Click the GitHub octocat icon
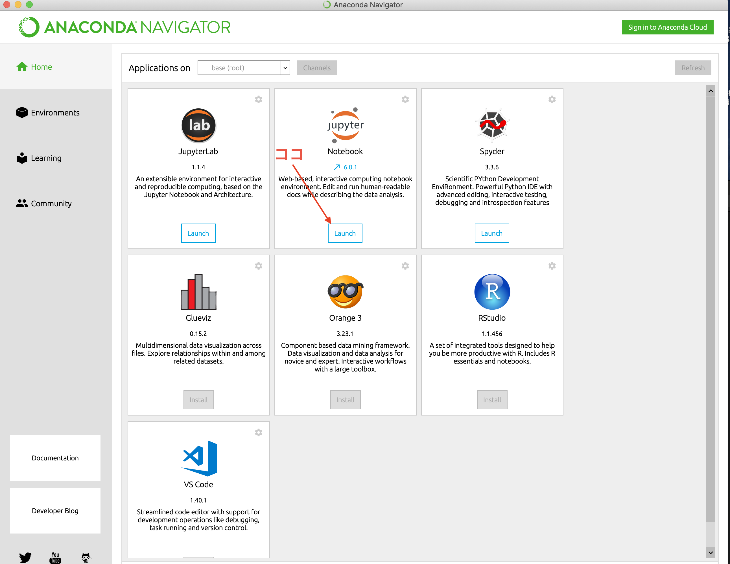This screenshot has height=564, width=730. coord(86,557)
